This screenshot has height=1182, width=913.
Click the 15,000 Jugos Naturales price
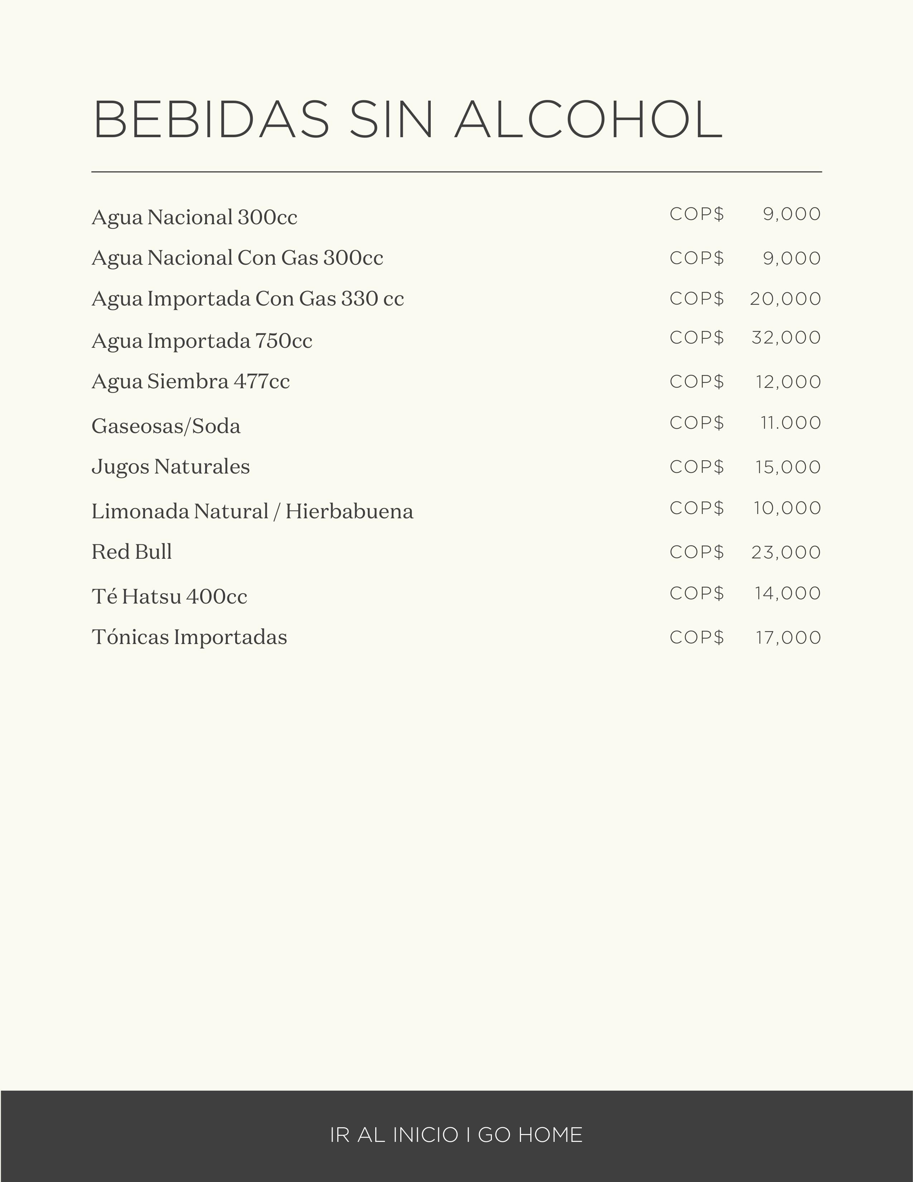[x=788, y=467]
